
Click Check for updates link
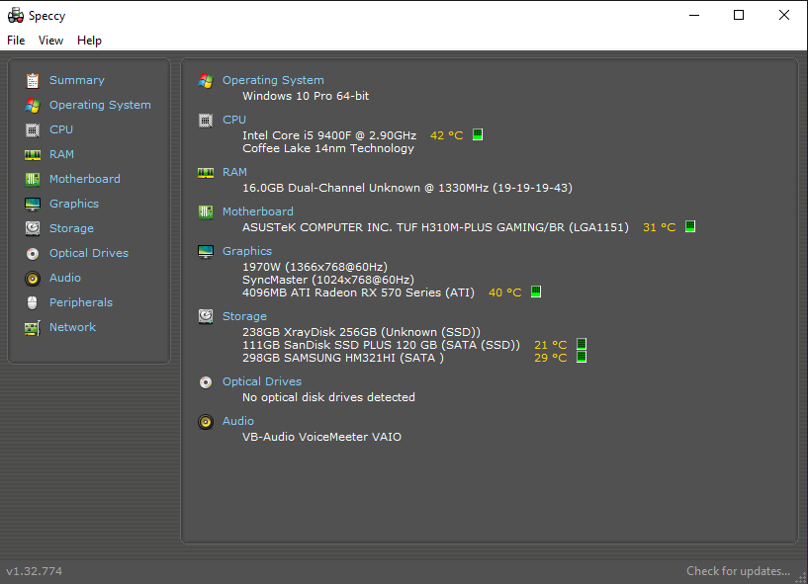point(738,571)
